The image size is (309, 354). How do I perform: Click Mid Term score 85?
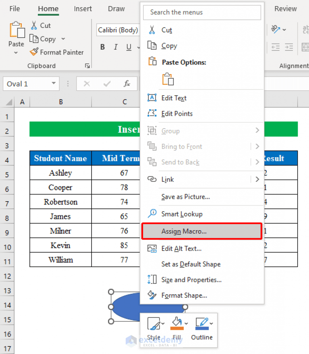coord(116,245)
